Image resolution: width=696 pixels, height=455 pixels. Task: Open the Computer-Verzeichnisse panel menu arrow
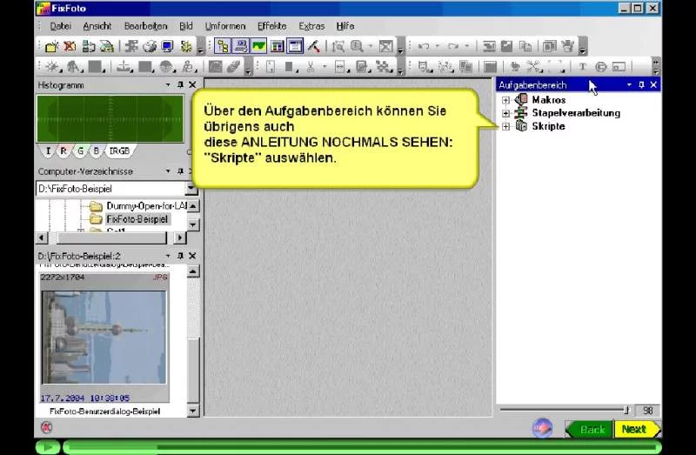tap(168, 171)
